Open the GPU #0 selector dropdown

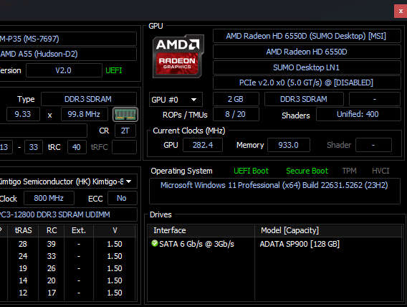coord(176,100)
